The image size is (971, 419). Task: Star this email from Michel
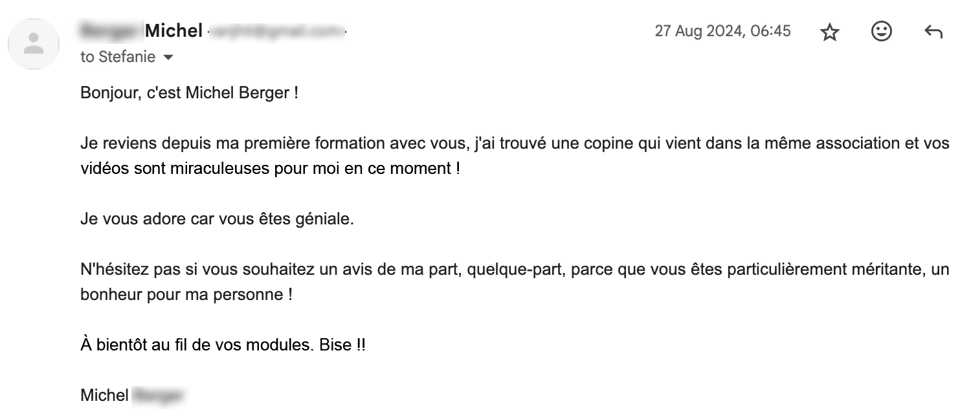(829, 32)
